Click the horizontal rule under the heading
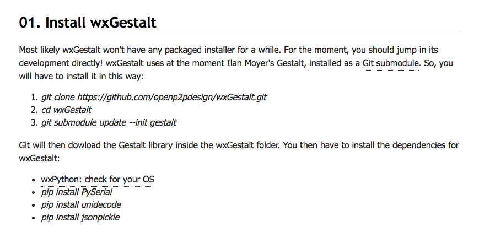 [239, 31]
